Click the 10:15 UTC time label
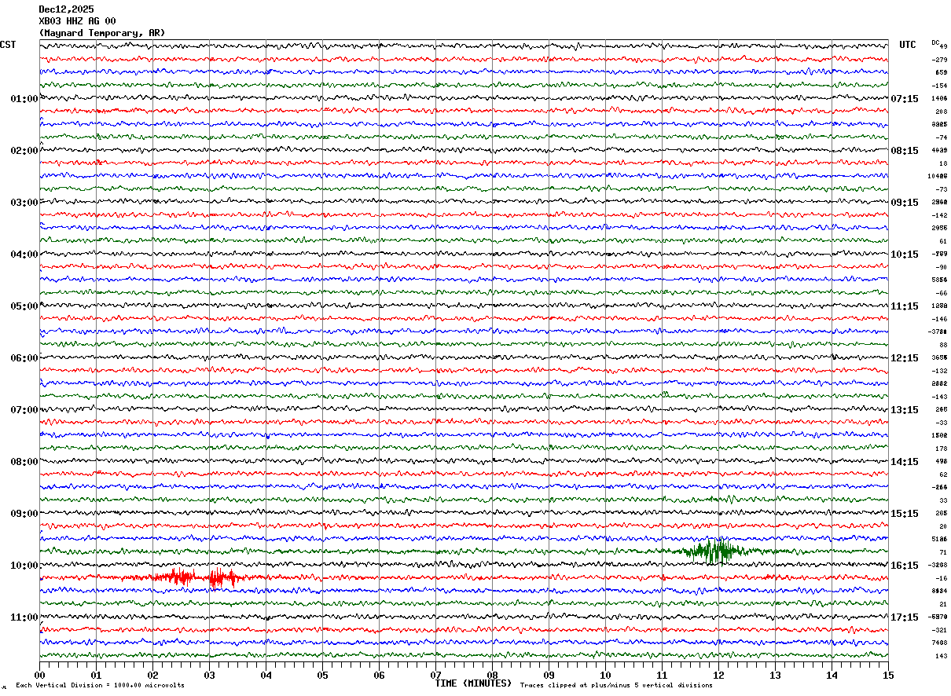 (x=905, y=255)
